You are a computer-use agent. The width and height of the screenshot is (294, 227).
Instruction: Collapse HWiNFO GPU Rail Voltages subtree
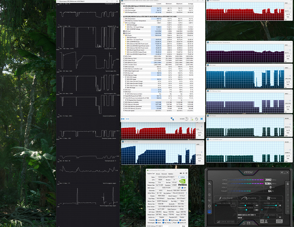tap(124, 25)
